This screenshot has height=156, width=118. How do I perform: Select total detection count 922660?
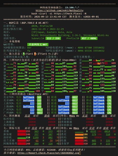[51, 150]
